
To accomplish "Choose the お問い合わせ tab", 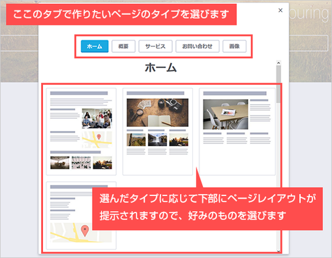I will pos(198,46).
